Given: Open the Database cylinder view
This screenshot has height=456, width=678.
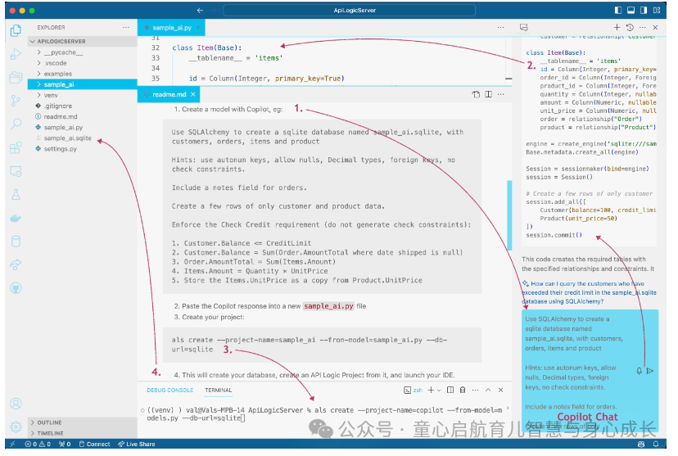Looking at the screenshot, I should pos(16,242).
